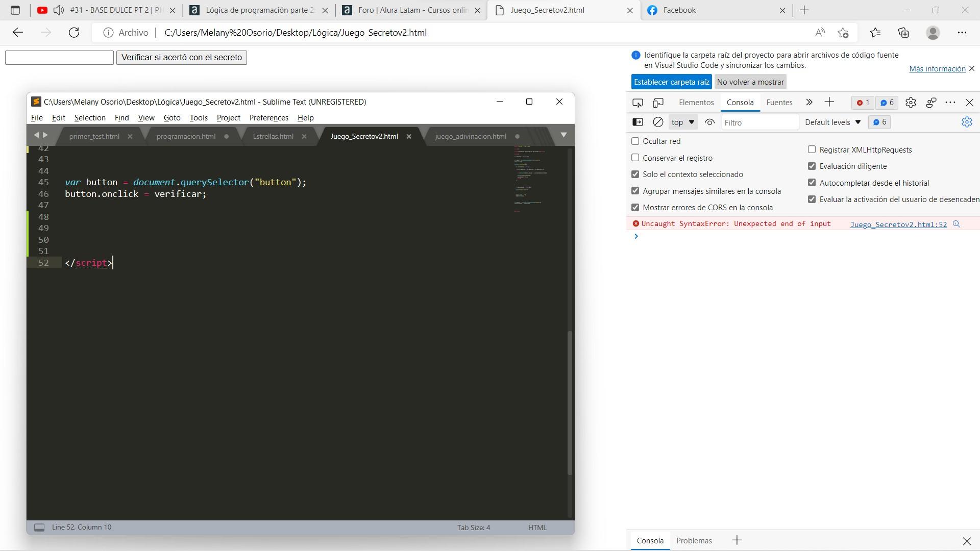Create a live expression eye icon

pyautogui.click(x=709, y=122)
